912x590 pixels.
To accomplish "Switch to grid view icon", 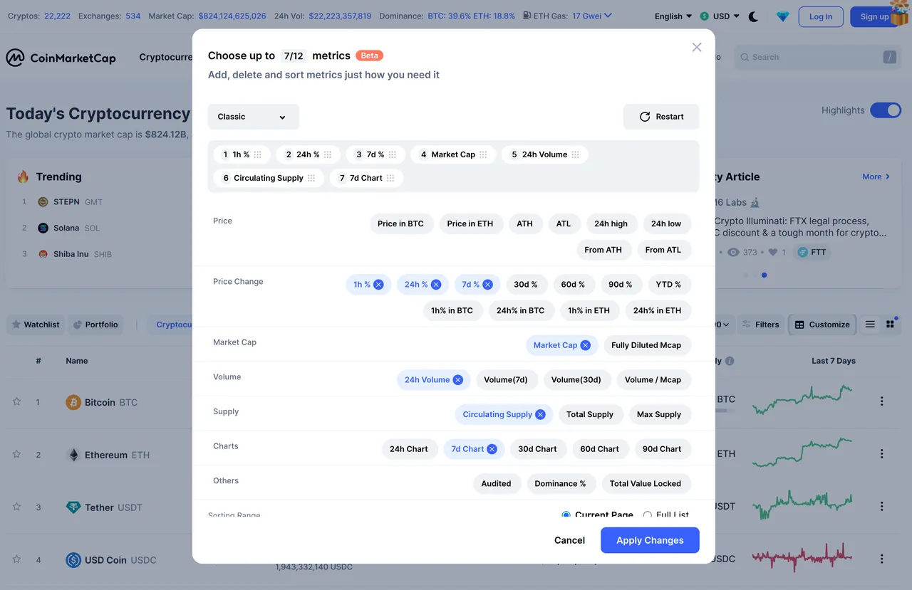I will click(x=890, y=325).
